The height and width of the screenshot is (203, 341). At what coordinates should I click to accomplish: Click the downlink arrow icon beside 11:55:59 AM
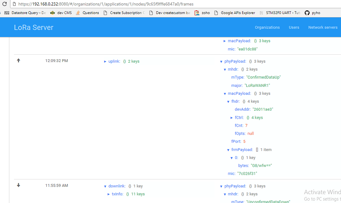18,185
